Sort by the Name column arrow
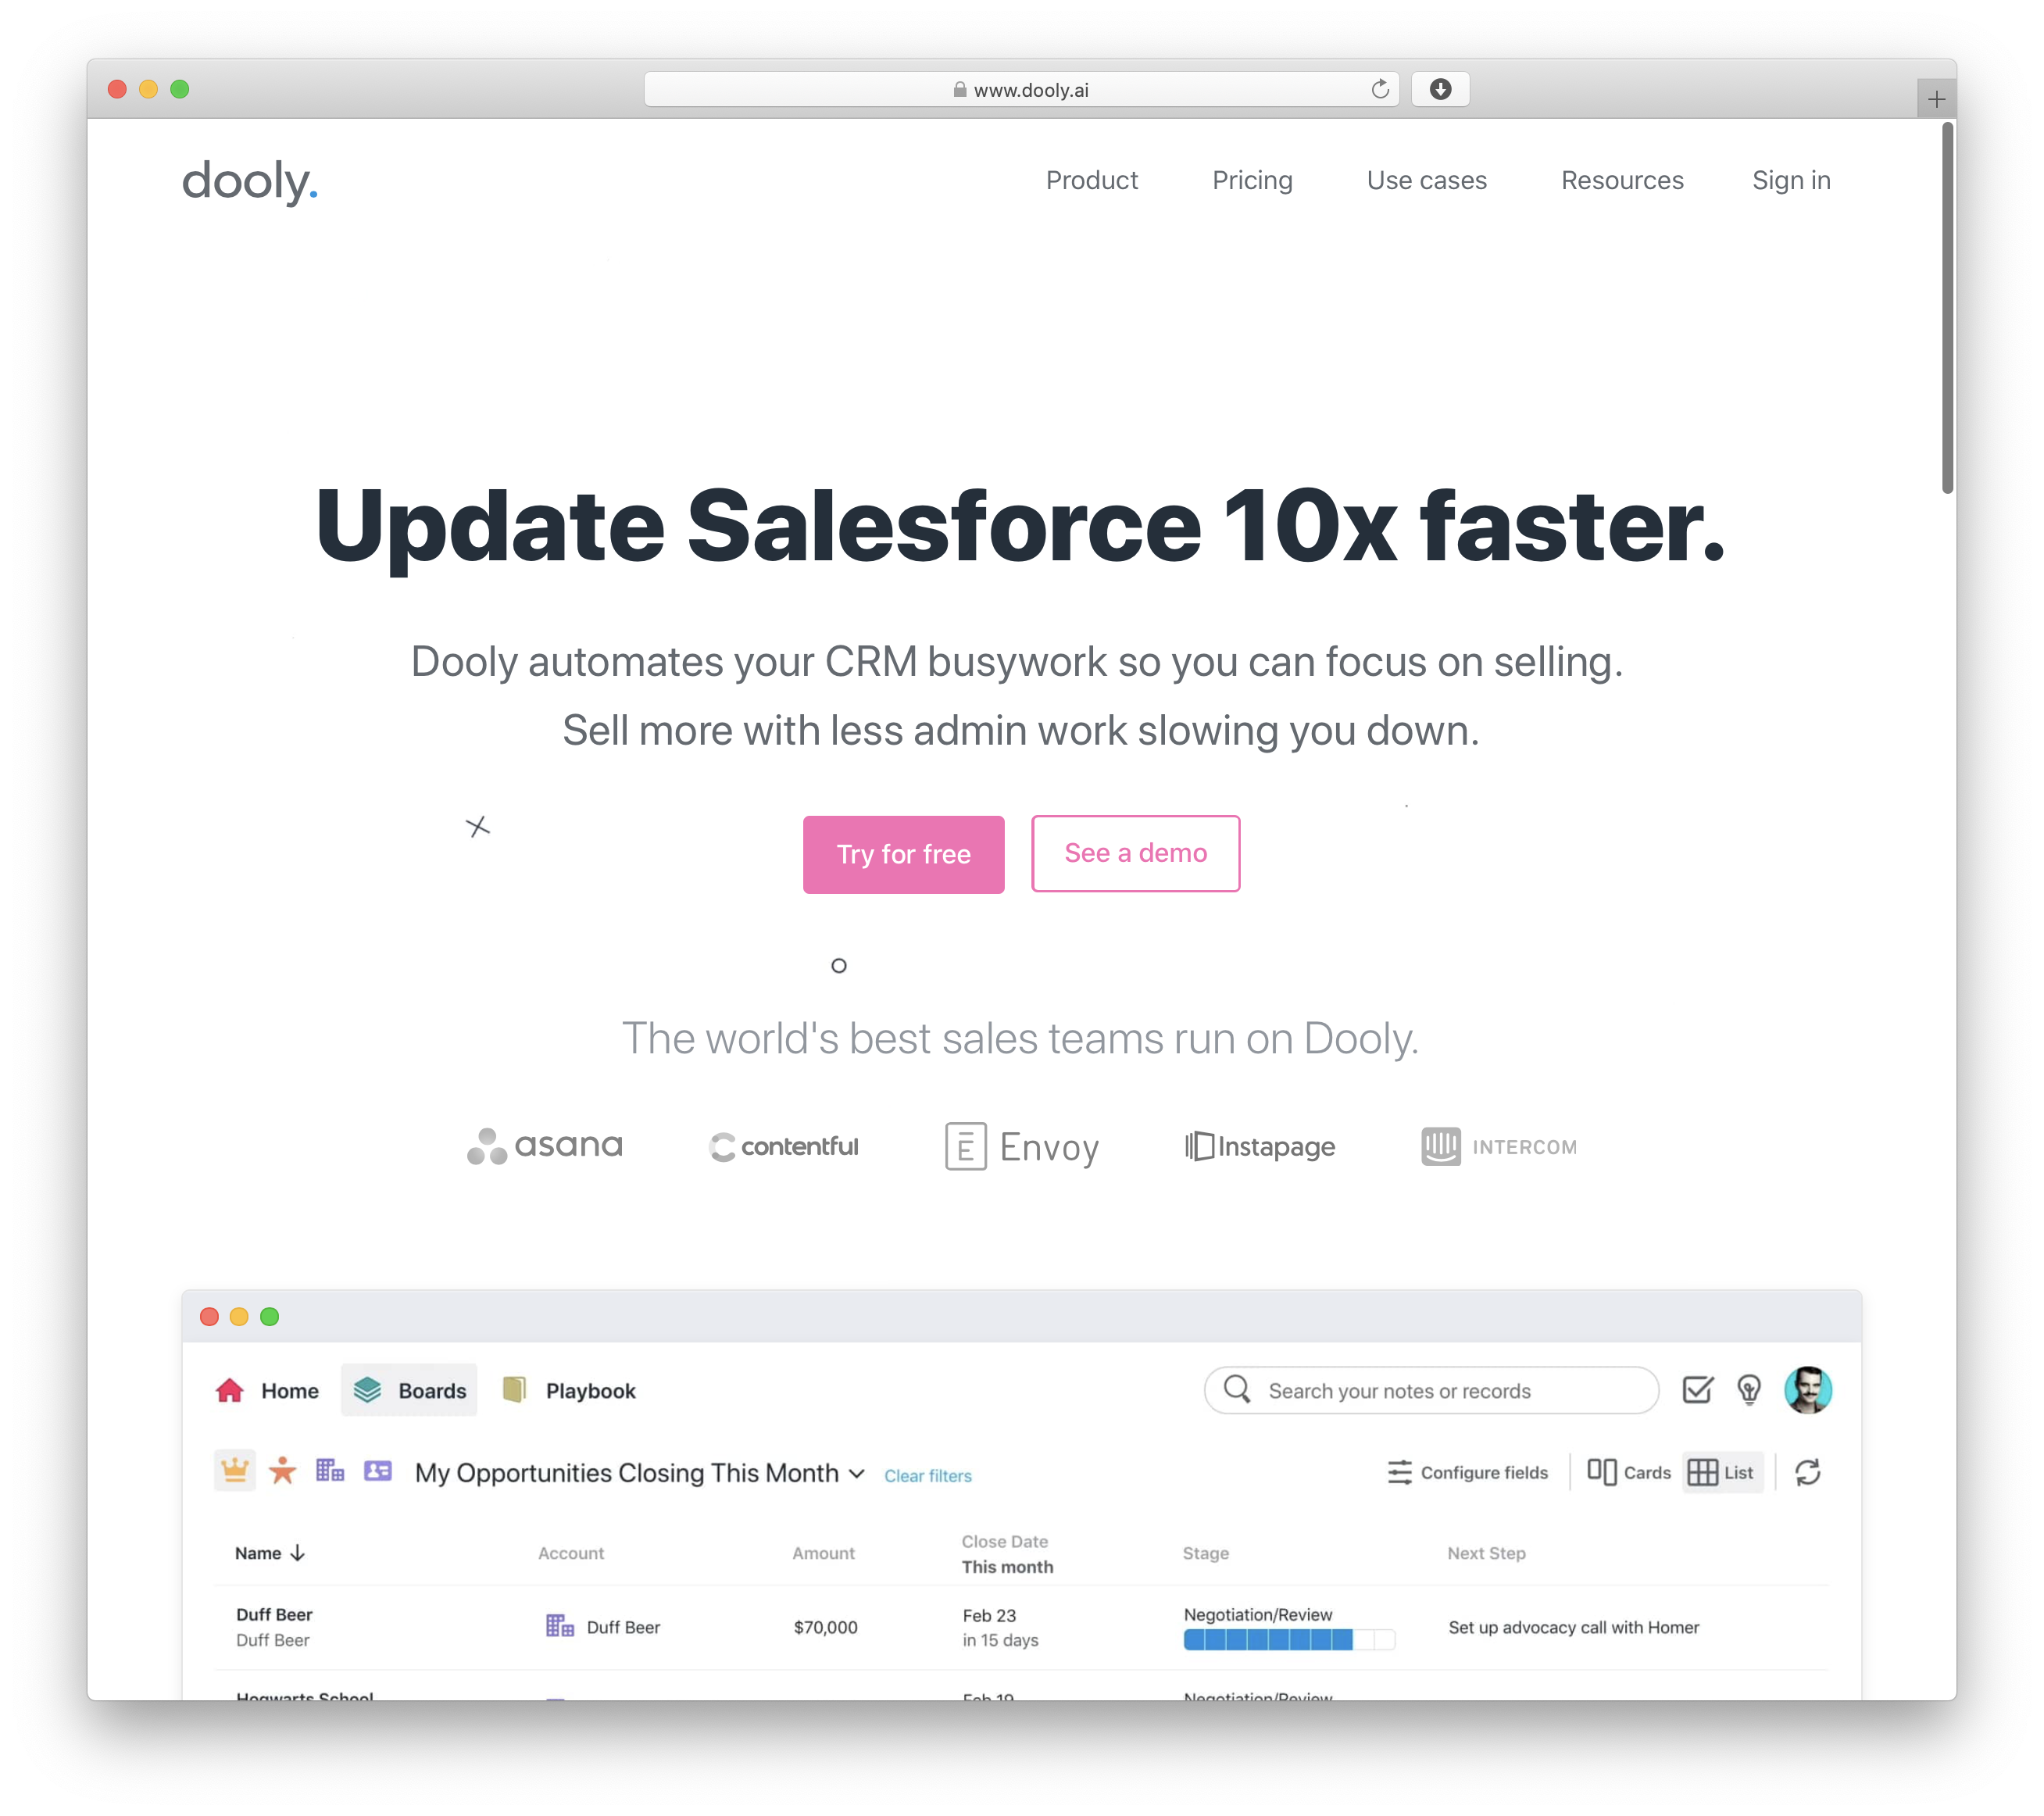 (297, 1553)
